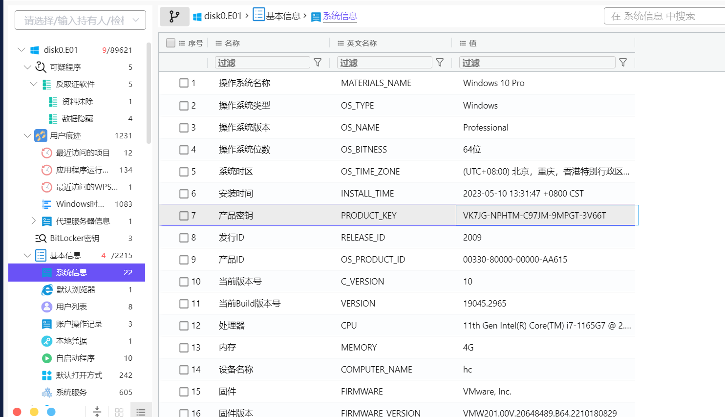This screenshot has width=725, height=417.
Task: Select 资料抹除 in the tree
Action: tap(77, 101)
